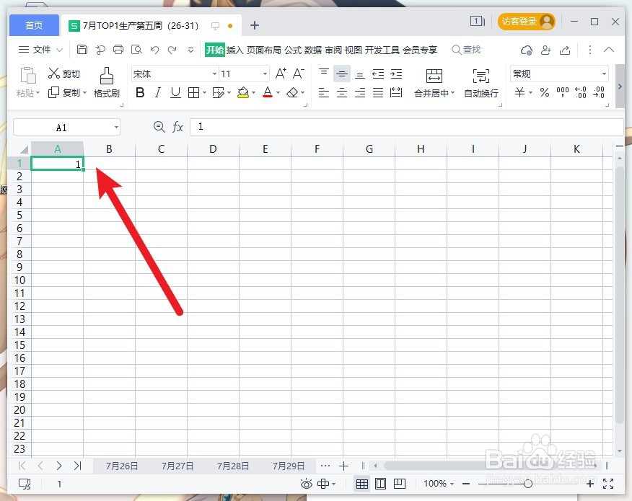Screen dimensions: 632x501
Task: Apply italic formatting
Action: [158, 92]
